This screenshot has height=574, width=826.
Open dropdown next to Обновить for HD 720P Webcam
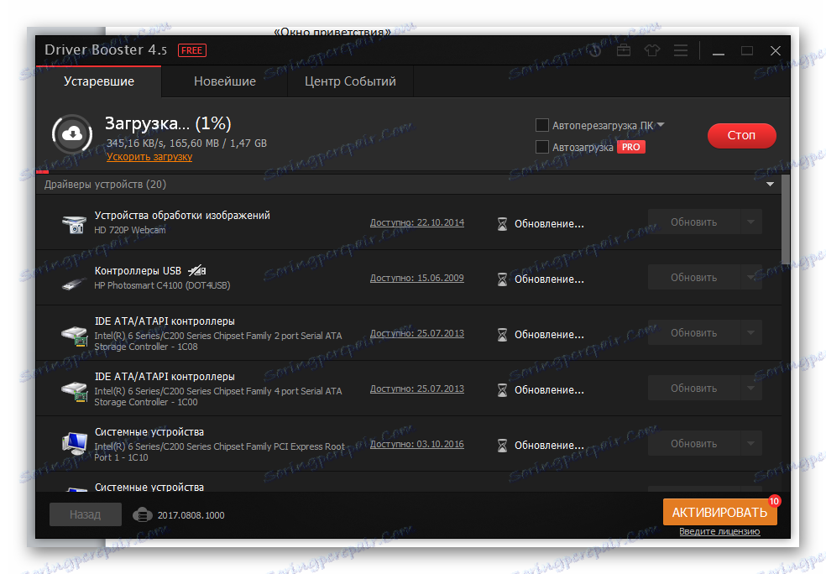pyautogui.click(x=751, y=222)
